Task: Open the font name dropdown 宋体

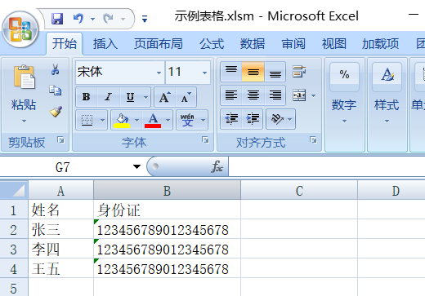Action: [120, 73]
